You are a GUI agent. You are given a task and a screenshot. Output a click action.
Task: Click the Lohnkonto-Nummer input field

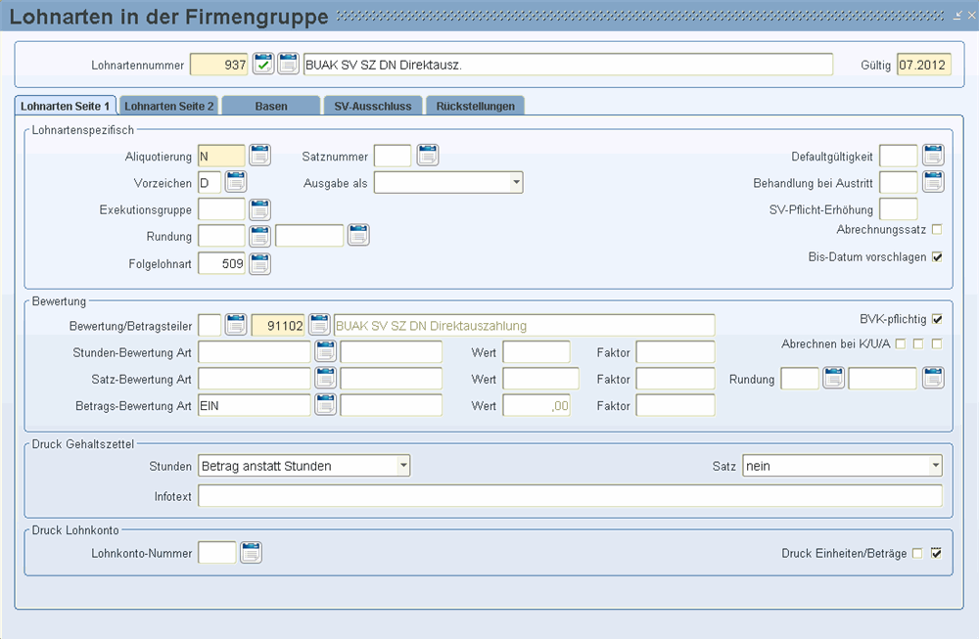[217, 552]
